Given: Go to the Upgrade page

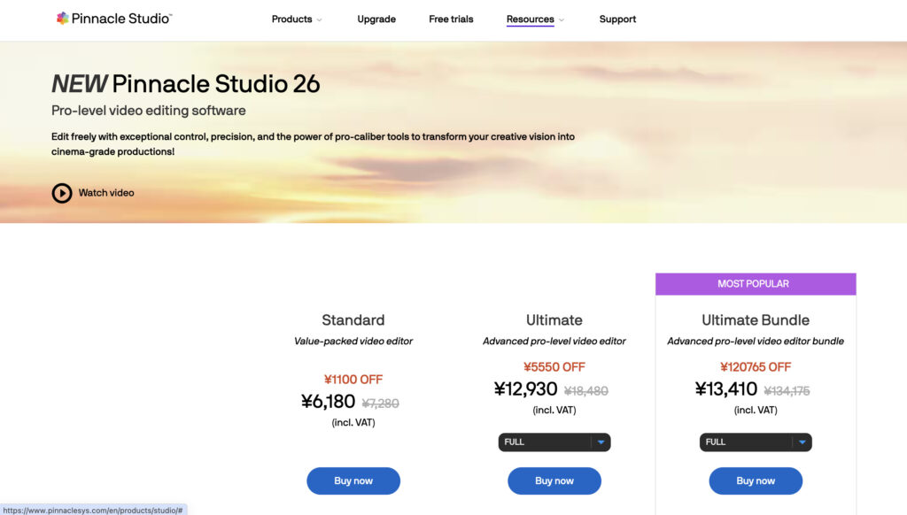Looking at the screenshot, I should click(376, 19).
